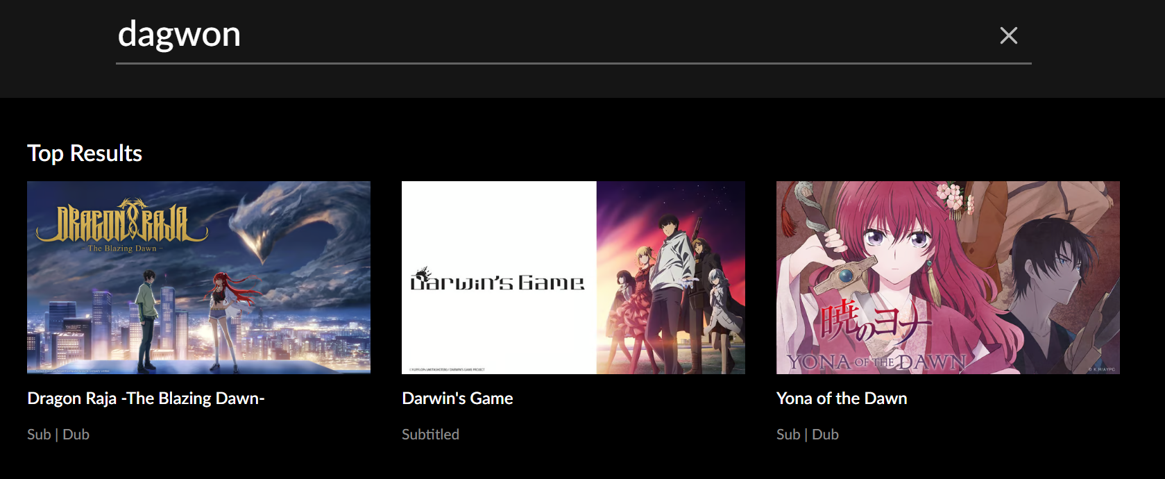Open the Dragon Raja -The Blazing Dawn- title link
The image size is (1165, 479).
pos(146,398)
